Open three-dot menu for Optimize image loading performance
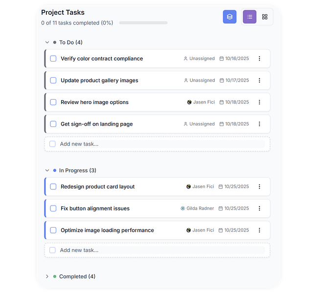The width and height of the screenshot is (317, 293). [x=259, y=230]
